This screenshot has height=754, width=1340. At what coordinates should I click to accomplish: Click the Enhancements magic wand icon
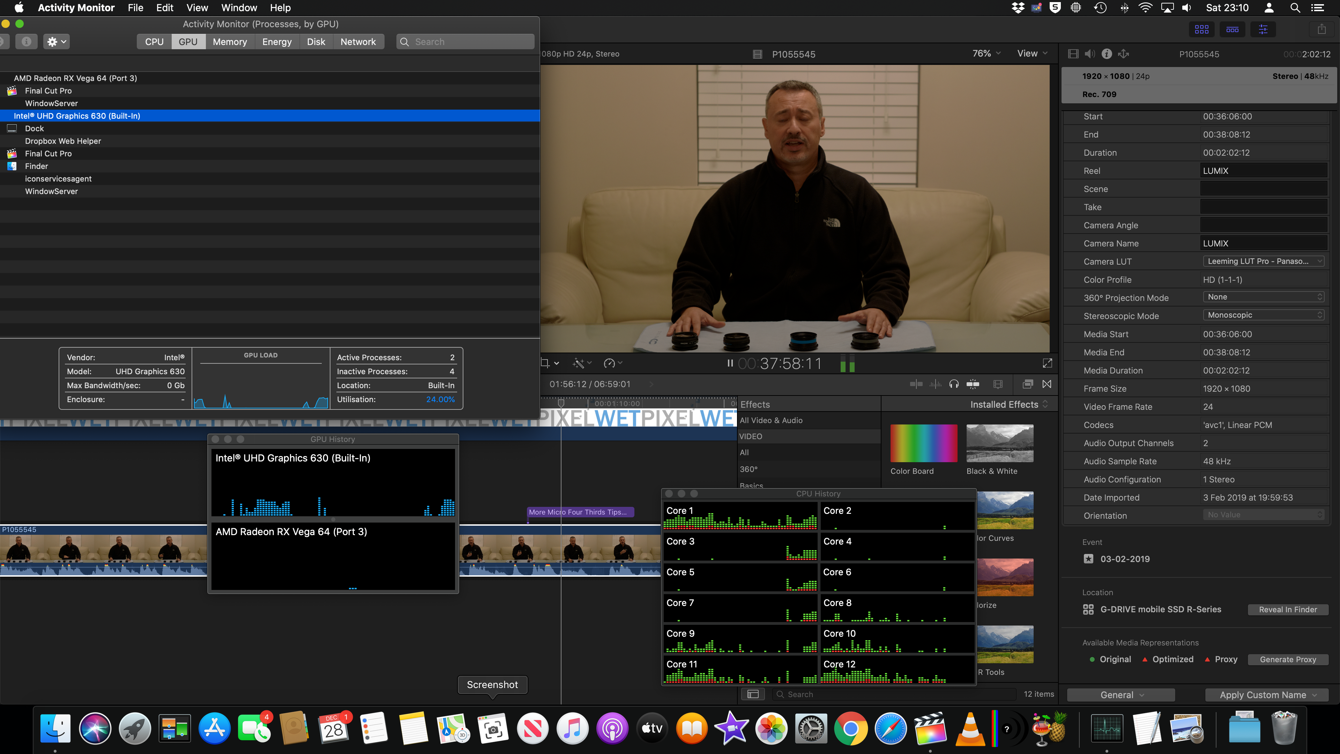coord(579,363)
